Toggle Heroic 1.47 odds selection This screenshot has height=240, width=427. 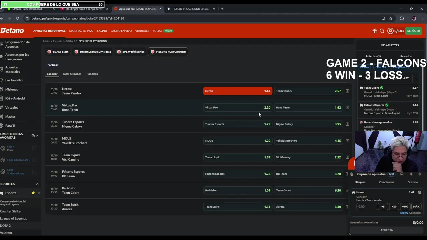click(x=238, y=91)
